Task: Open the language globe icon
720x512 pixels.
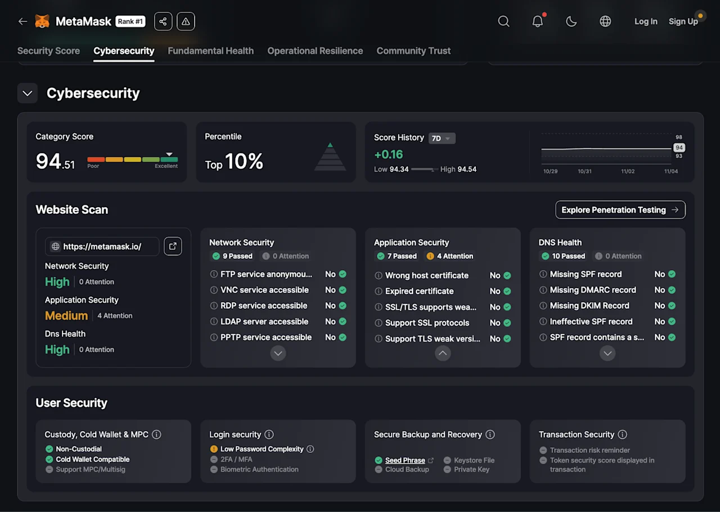Action: (x=605, y=21)
